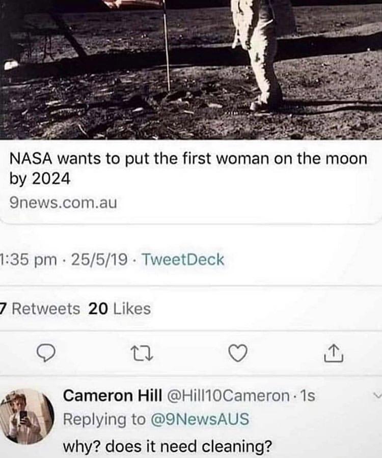
Task: Open Cameron Hill's profile picture
Action: tap(27, 416)
